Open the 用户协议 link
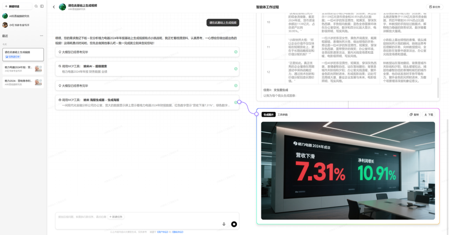449x235 pixels. 163,232
